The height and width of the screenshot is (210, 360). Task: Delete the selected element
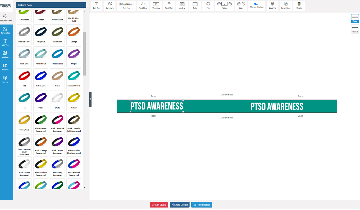(x=299, y=6)
